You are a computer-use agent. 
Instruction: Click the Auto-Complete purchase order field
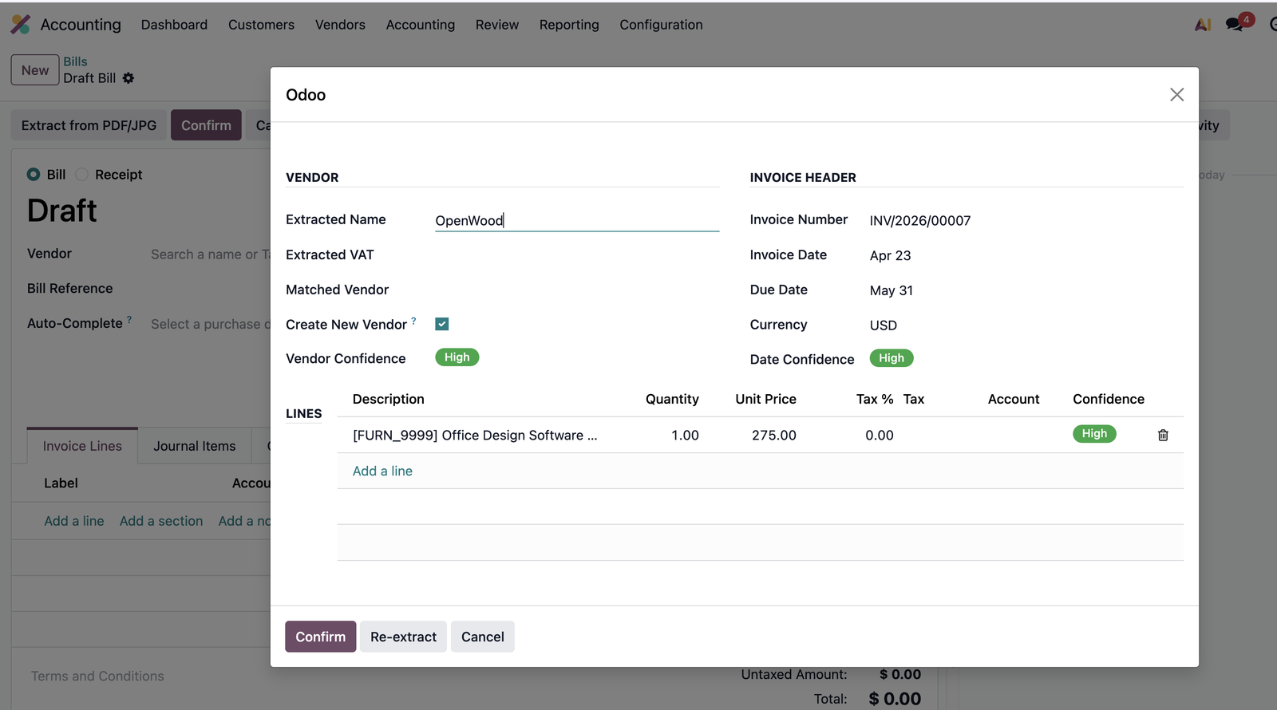click(x=211, y=324)
